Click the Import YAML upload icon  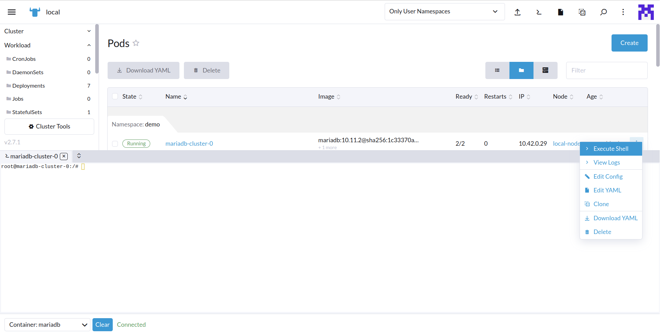(x=518, y=12)
